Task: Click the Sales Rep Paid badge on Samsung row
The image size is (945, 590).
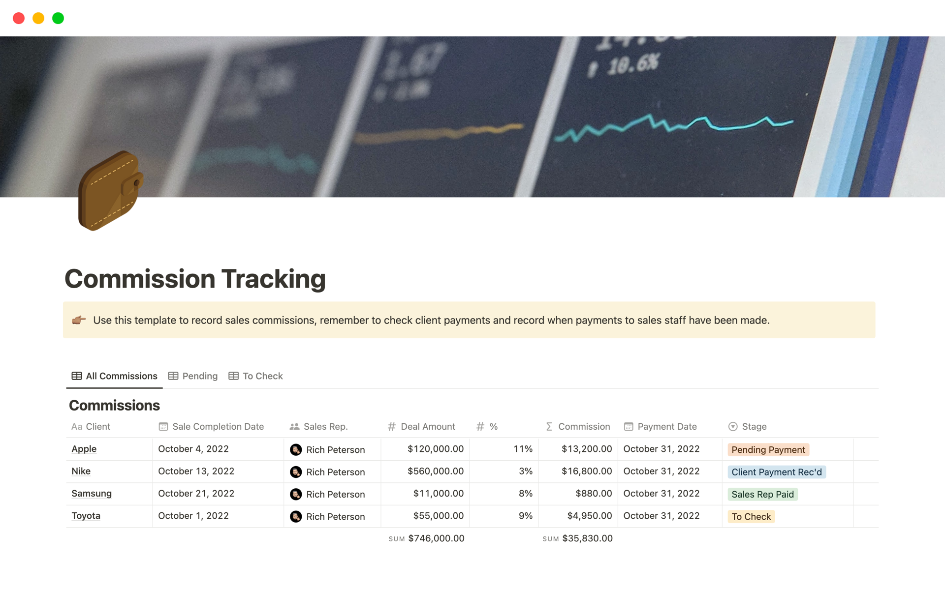Action: 763,494
